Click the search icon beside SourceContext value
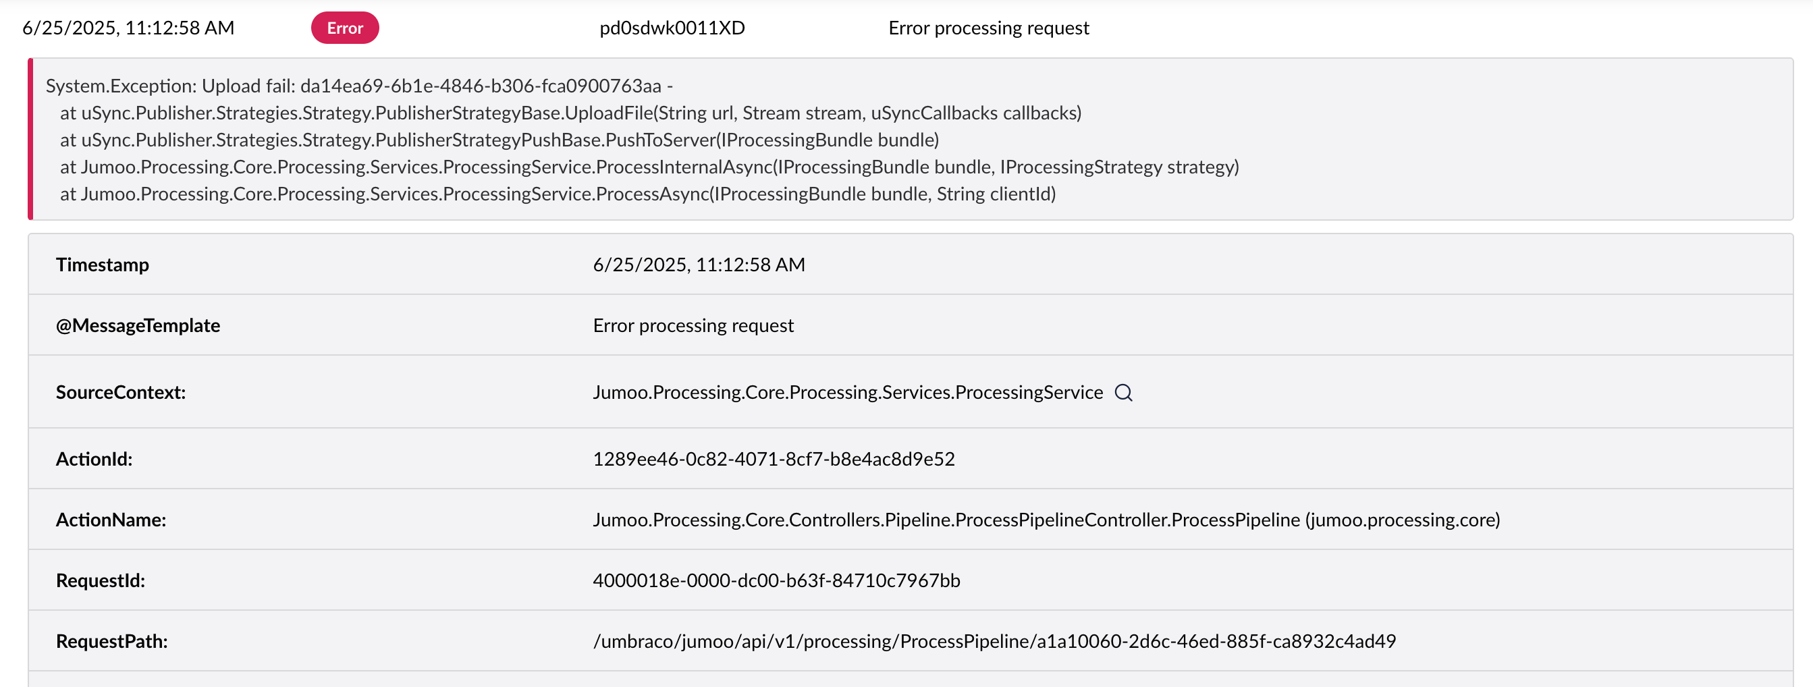Image resolution: width=1813 pixels, height=687 pixels. point(1123,393)
